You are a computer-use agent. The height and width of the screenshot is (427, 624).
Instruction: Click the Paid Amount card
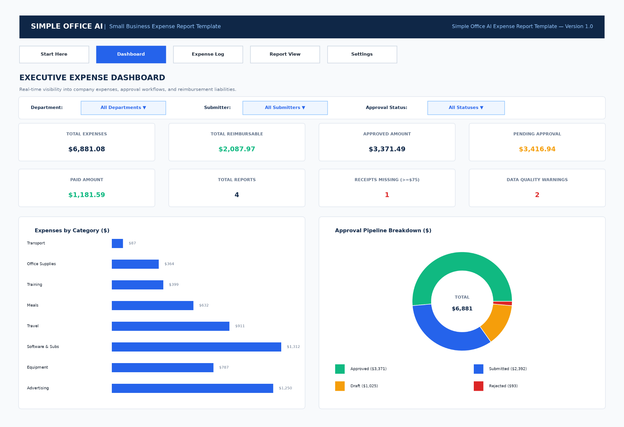(87, 188)
